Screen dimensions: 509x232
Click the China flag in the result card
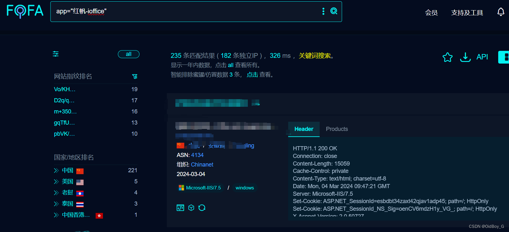point(180,146)
